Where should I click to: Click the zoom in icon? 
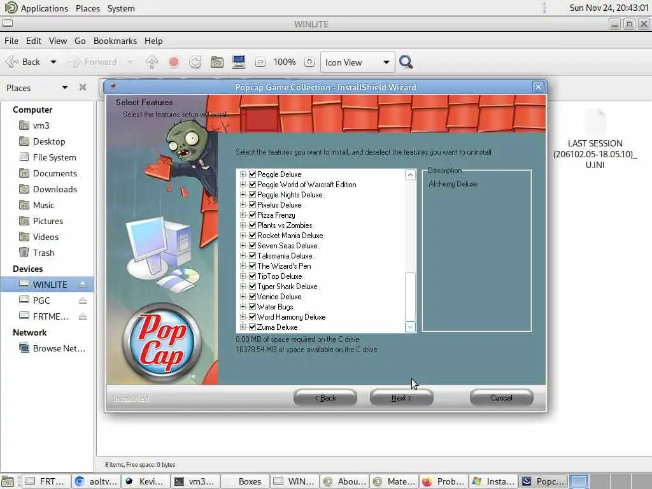(x=309, y=62)
